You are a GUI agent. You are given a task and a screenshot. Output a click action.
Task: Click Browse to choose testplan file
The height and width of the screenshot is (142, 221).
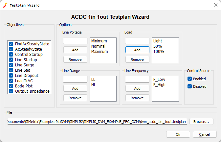(x=201, y=122)
